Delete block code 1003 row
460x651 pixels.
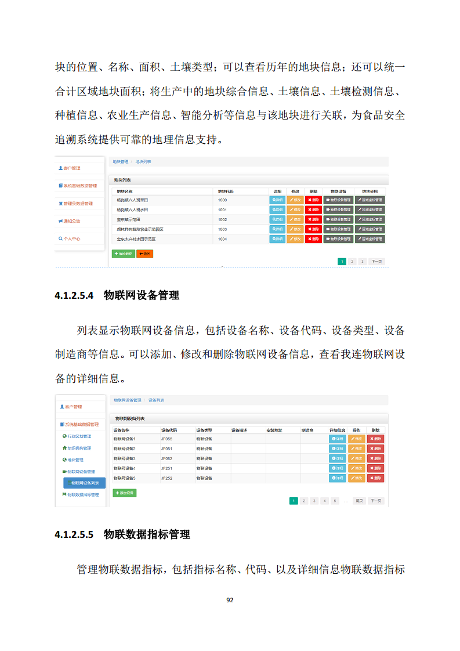point(313,229)
